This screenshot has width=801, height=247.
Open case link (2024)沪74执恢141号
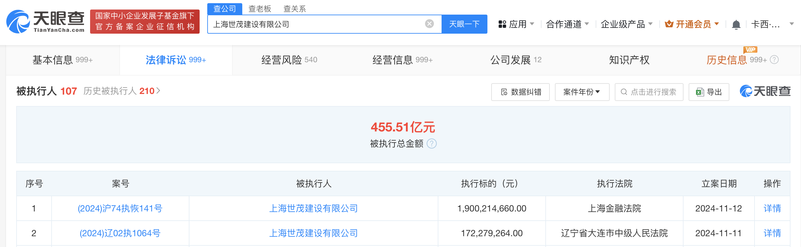click(x=120, y=208)
